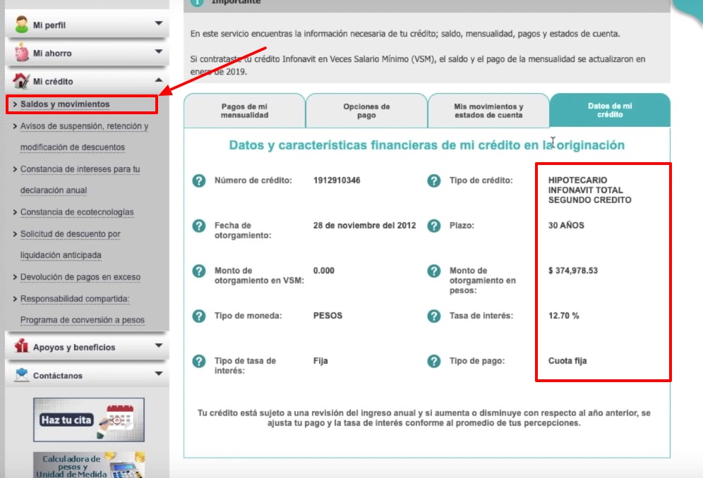703x478 pixels.
Task: Expand the Mi perfil menu arrow
Action: [159, 23]
